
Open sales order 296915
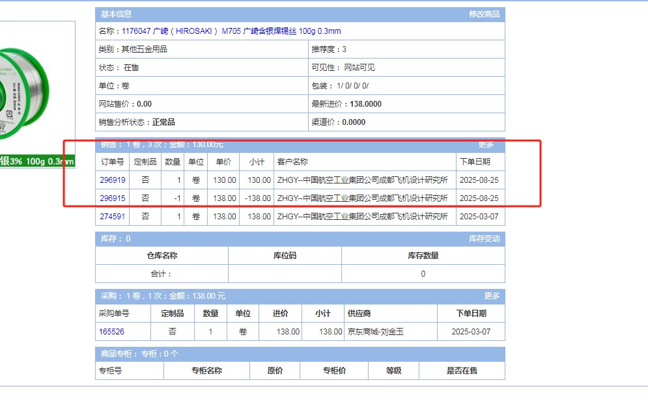tap(113, 198)
